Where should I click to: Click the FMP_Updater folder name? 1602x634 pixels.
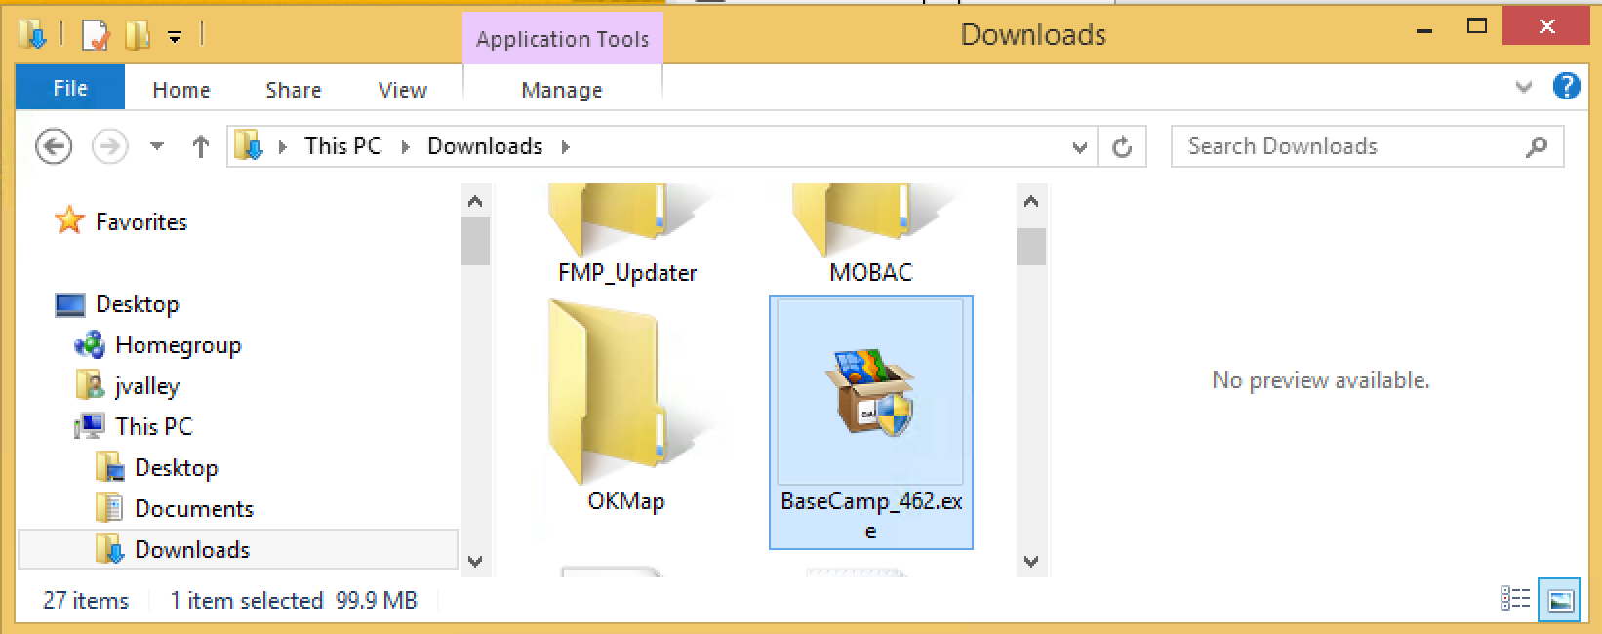[x=627, y=273]
